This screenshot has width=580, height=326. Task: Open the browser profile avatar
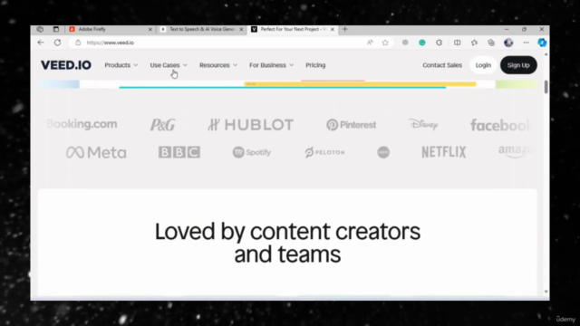508,43
